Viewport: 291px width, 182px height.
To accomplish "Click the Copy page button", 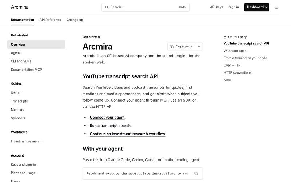I will click(x=181, y=46).
